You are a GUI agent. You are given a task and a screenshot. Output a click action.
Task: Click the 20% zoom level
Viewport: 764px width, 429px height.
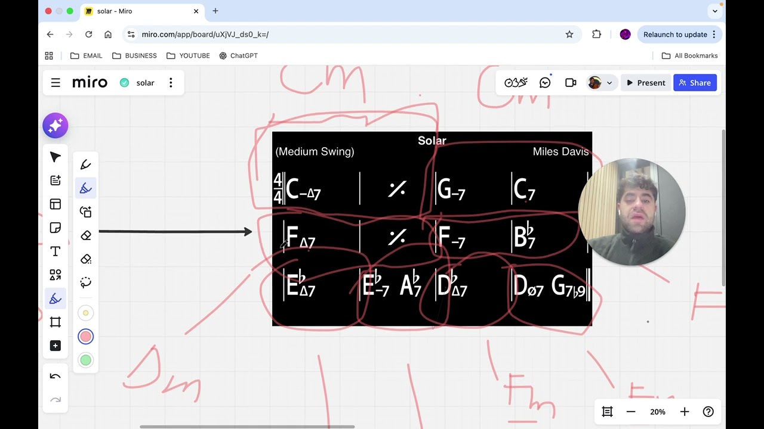pyautogui.click(x=658, y=412)
